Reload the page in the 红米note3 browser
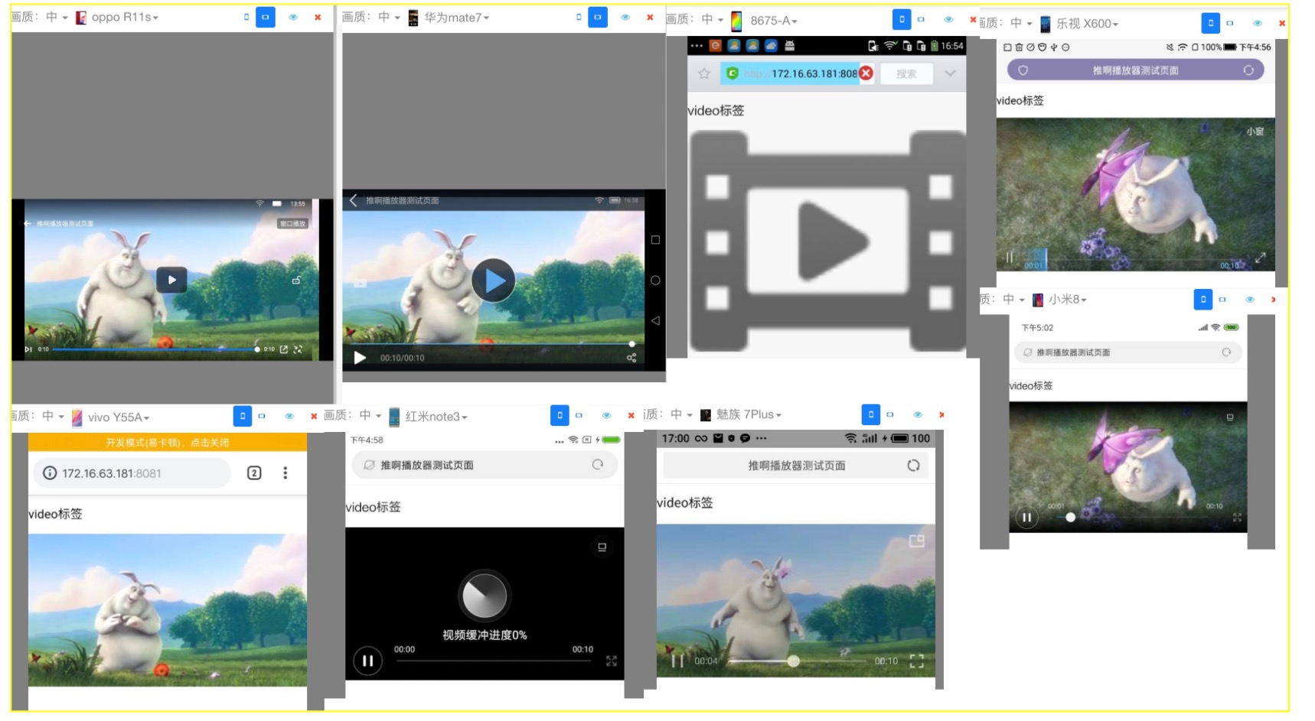The width and height of the screenshot is (1315, 721). [598, 465]
